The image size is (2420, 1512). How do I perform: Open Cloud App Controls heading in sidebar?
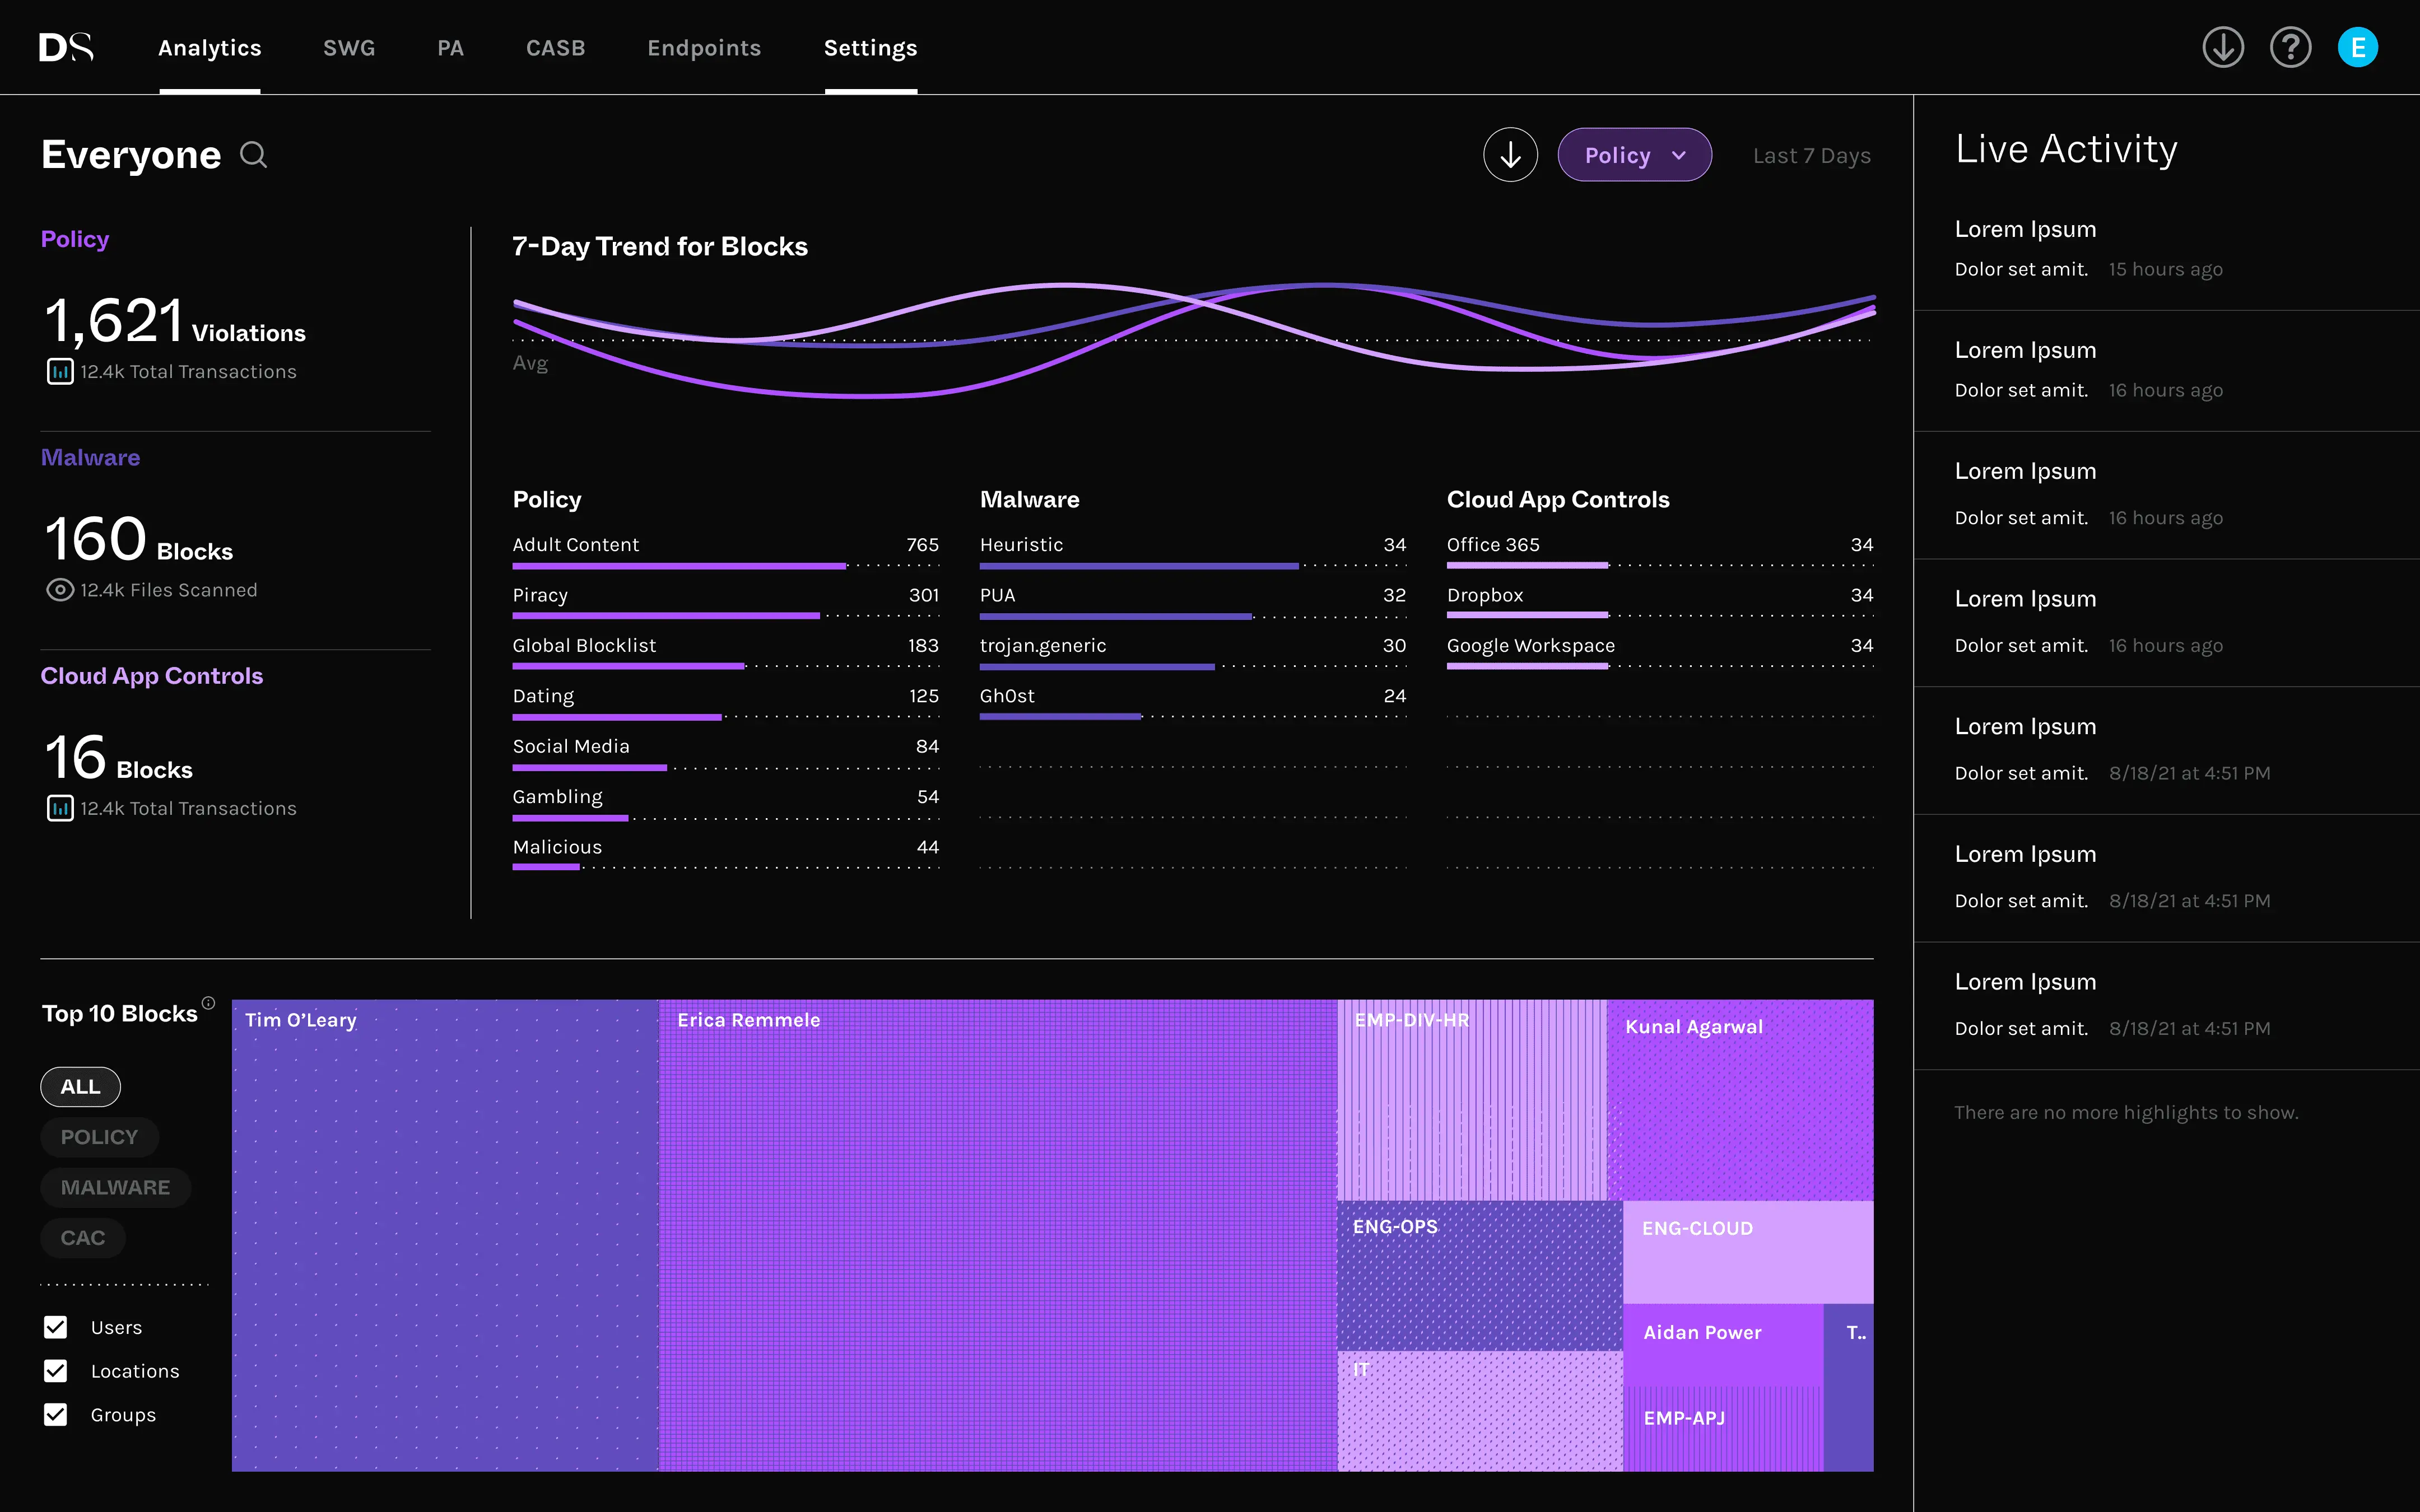(x=152, y=676)
